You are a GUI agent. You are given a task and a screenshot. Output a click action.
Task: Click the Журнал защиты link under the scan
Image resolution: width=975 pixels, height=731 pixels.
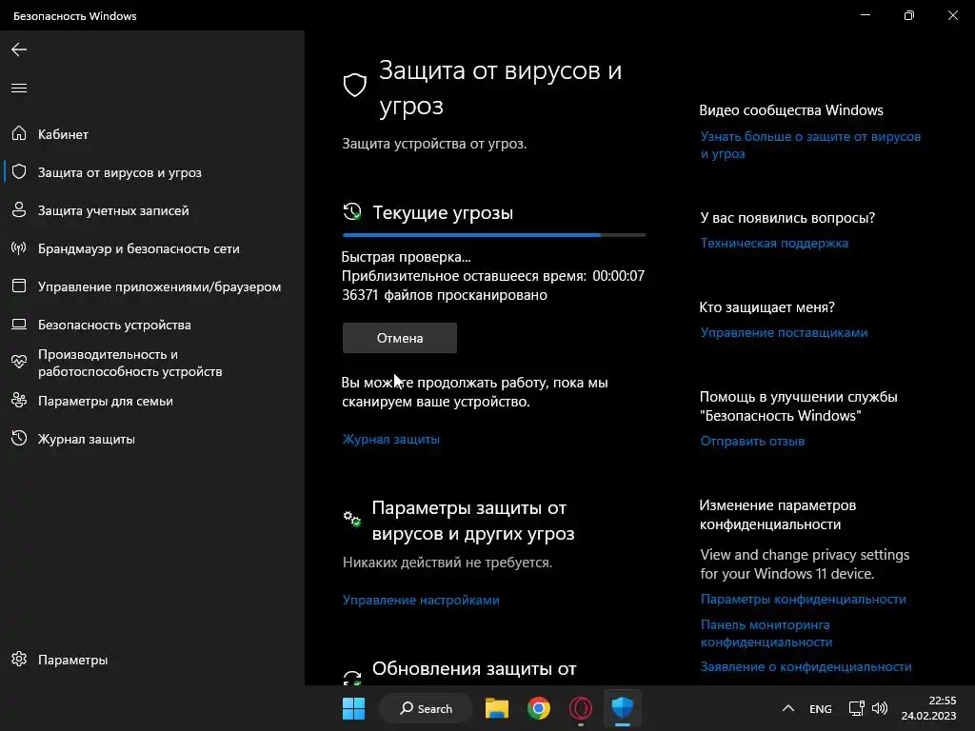[x=391, y=439]
